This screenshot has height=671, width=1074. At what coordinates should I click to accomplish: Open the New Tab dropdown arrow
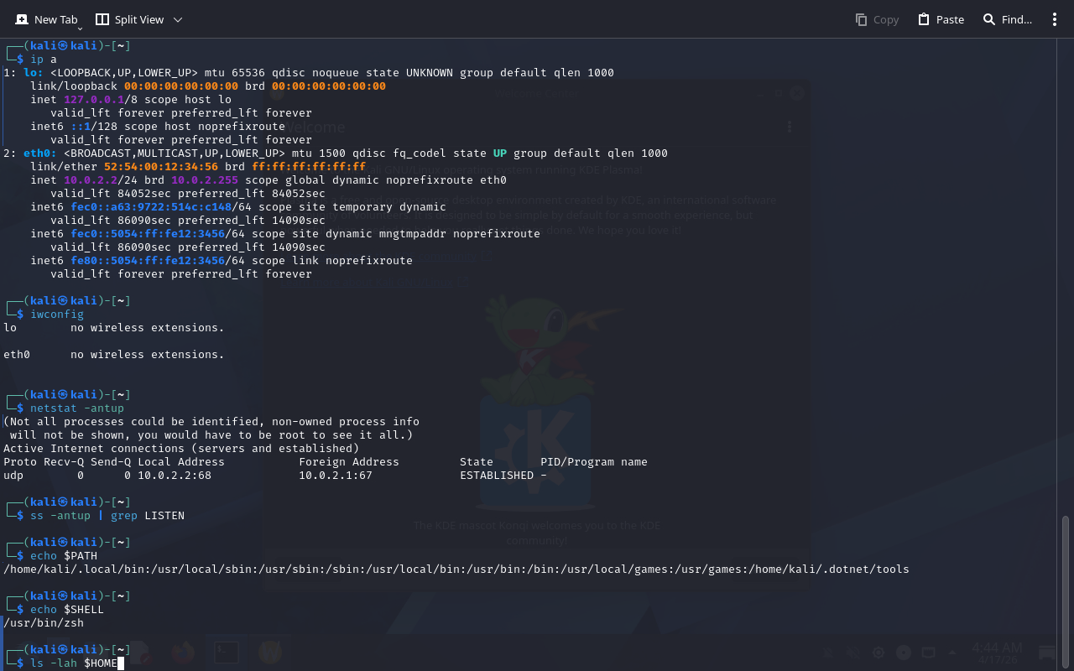[80, 29]
